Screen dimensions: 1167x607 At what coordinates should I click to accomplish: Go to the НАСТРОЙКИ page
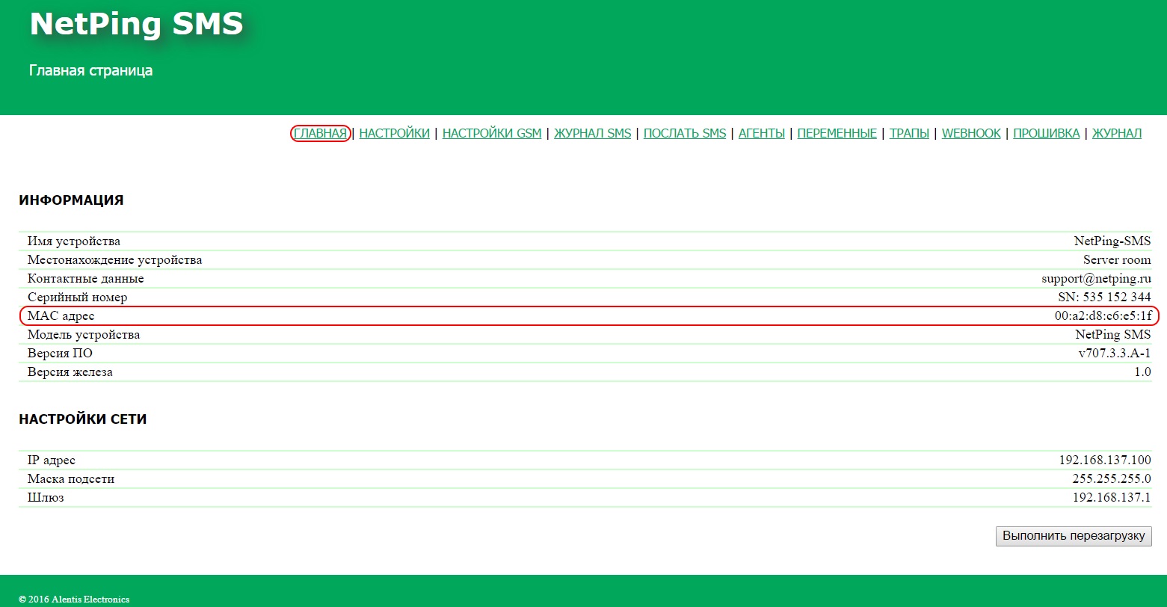(394, 134)
